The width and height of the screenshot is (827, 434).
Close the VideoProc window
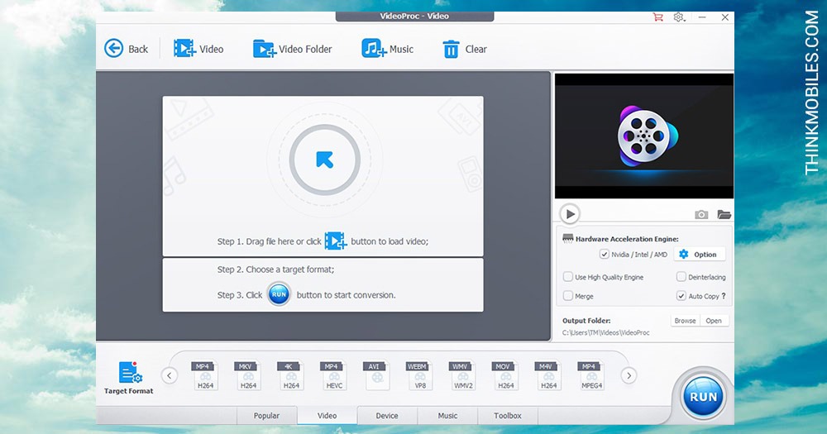(x=725, y=17)
